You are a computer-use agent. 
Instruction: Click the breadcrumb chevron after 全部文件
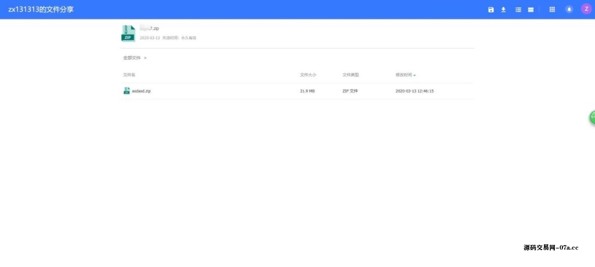pyautogui.click(x=145, y=58)
